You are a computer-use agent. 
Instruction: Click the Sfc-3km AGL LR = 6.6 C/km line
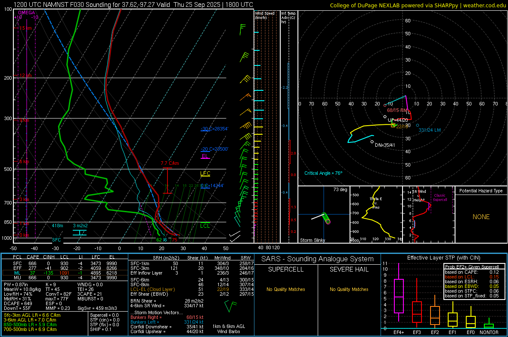[32, 315]
